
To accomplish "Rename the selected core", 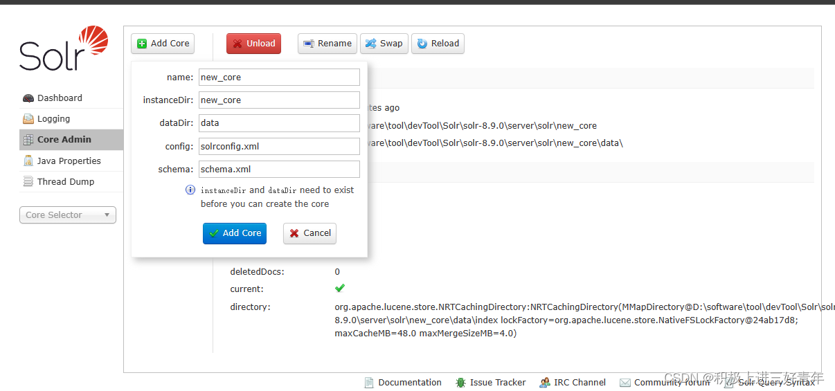I will (x=327, y=44).
